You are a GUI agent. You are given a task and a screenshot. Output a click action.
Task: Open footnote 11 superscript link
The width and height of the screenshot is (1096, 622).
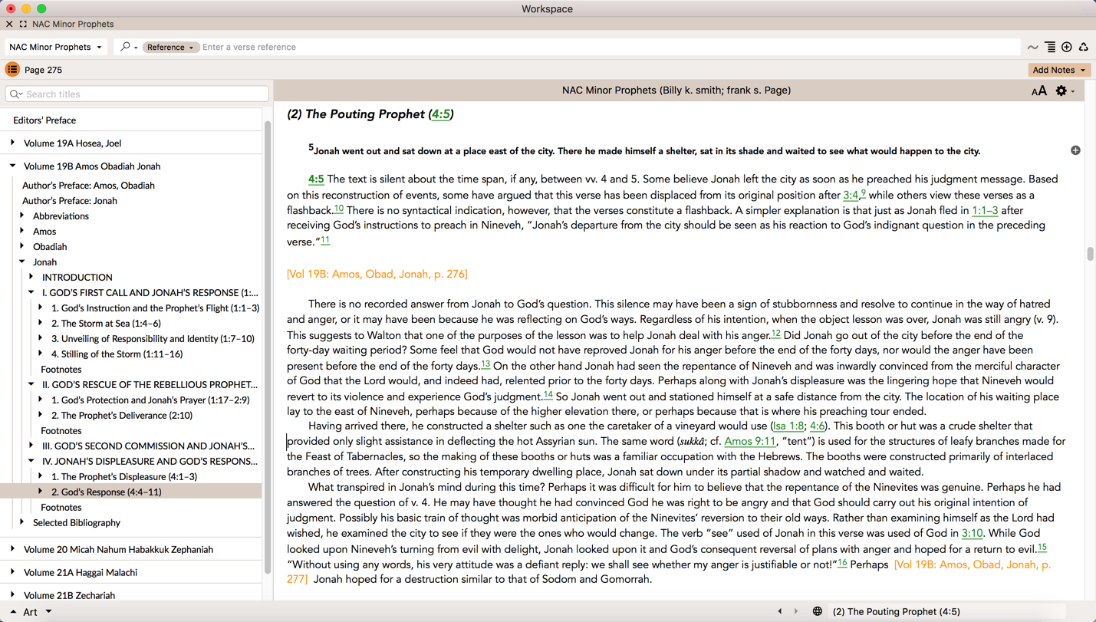coord(325,240)
